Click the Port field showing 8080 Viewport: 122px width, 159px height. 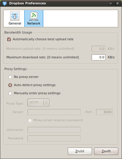pos(105,112)
